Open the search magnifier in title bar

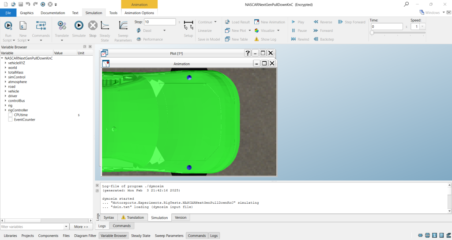tap(406, 4)
